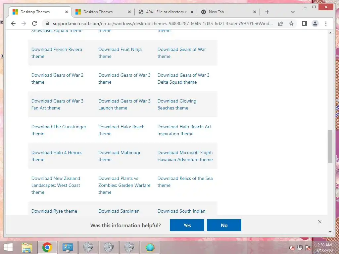Open the shell-shaped taskbar app icon
The height and width of the screenshot is (254, 339).
click(150, 247)
